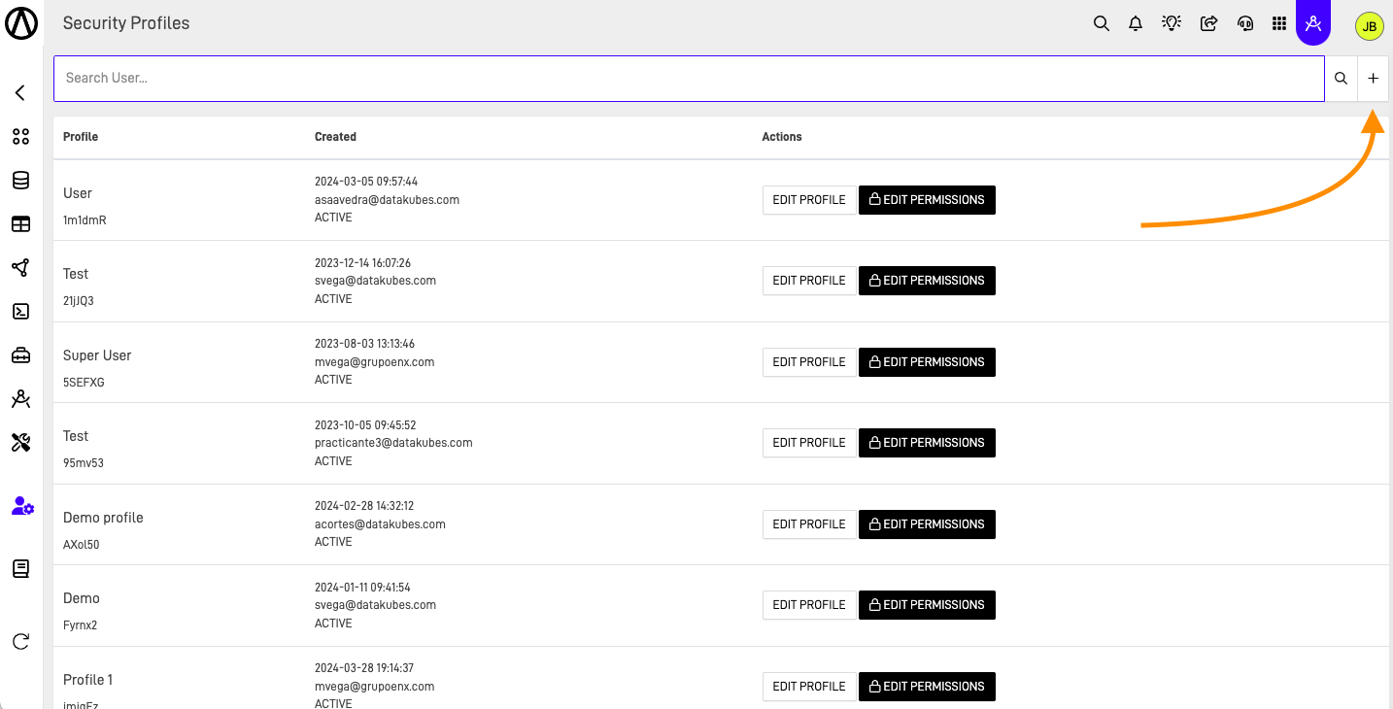Click the refresh icon in sidebar

[x=20, y=641]
